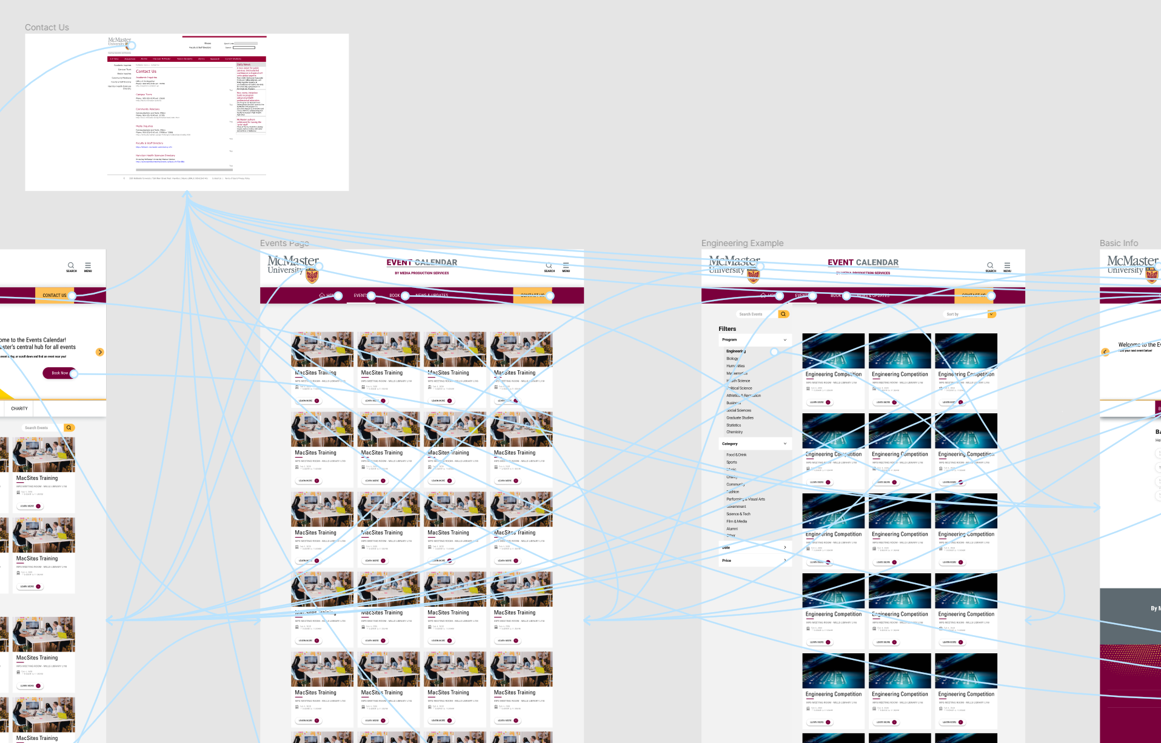Click the orange right-arrow carousel button in the leftmost frame
Image resolution: width=1161 pixels, height=743 pixels.
100,352
